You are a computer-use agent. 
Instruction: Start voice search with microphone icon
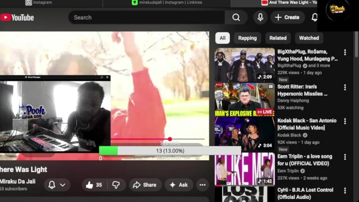pos(260,17)
